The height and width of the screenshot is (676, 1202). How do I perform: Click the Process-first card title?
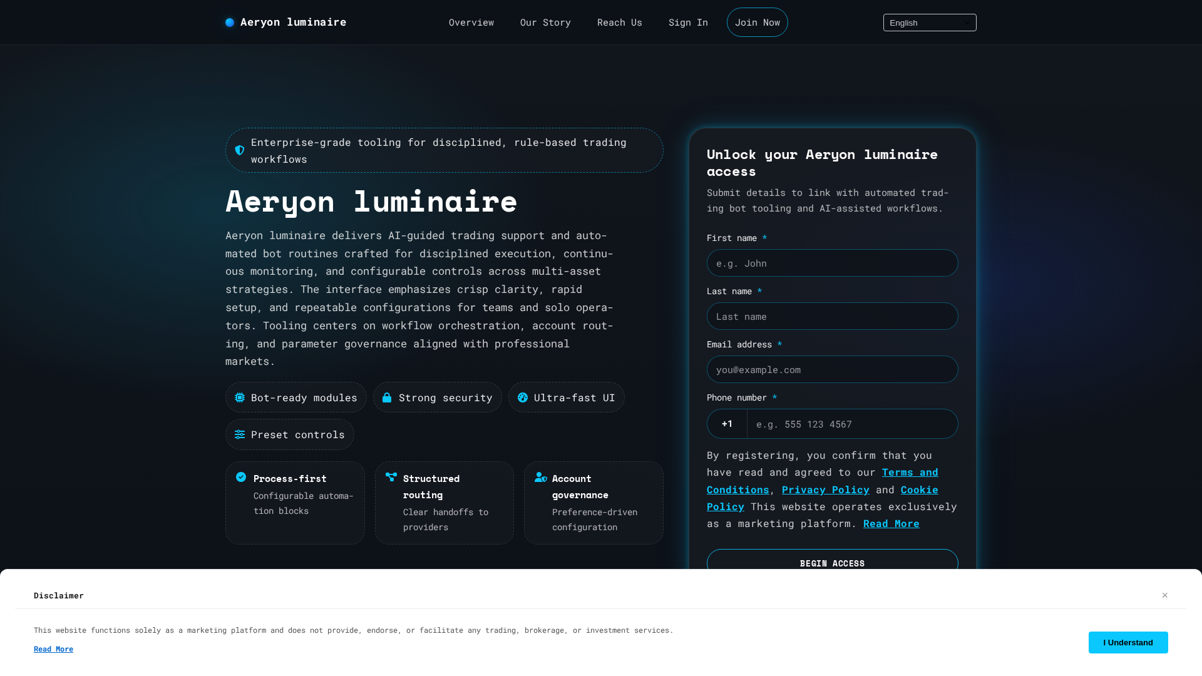290,478
